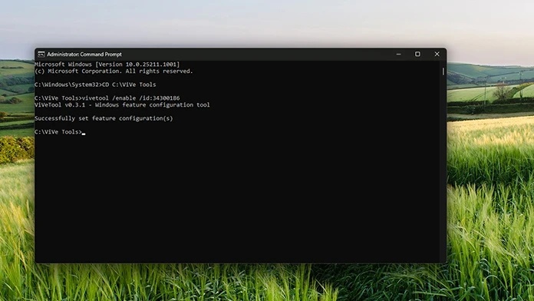
Task: Click the Command Prompt icon in title bar
Action: pos(41,55)
